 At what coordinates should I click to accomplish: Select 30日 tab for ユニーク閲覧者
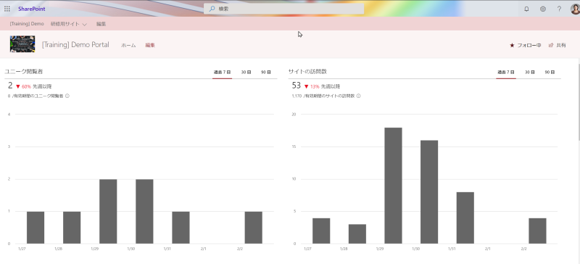point(246,73)
